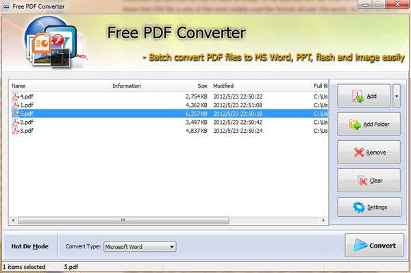Click the PDF icon beside 5.pdf

[x=16, y=114]
